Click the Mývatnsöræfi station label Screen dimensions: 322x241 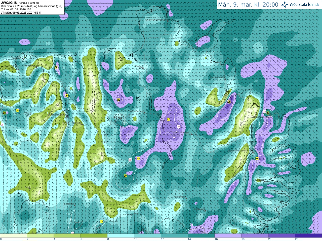tap(137, 111)
